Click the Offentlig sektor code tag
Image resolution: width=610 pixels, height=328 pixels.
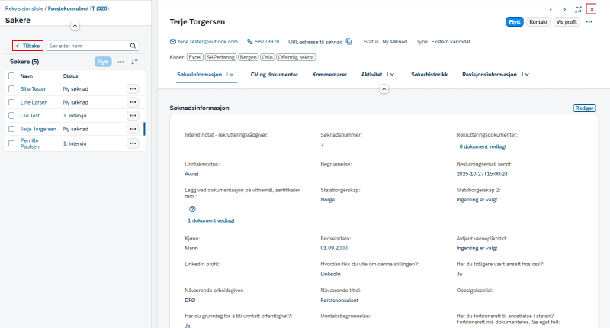(296, 57)
